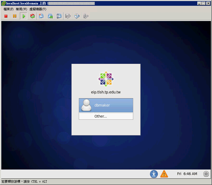Screen dimensions: 212x185
Task: Choose Other... to log in as another user
Action: [106, 116]
